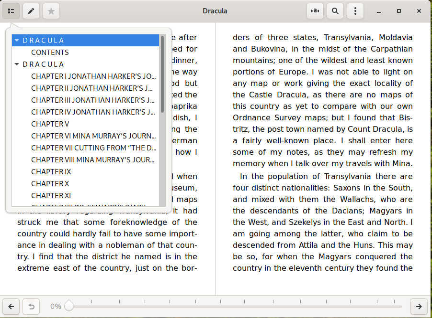This screenshot has width=432, height=318.
Task: Go back using the left arrow icon
Action: tap(11, 307)
